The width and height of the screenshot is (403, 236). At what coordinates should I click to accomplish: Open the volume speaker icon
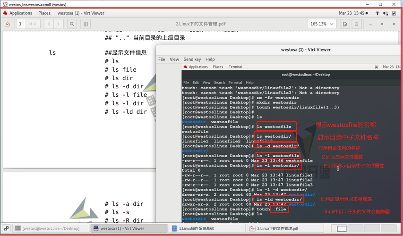(386, 13)
